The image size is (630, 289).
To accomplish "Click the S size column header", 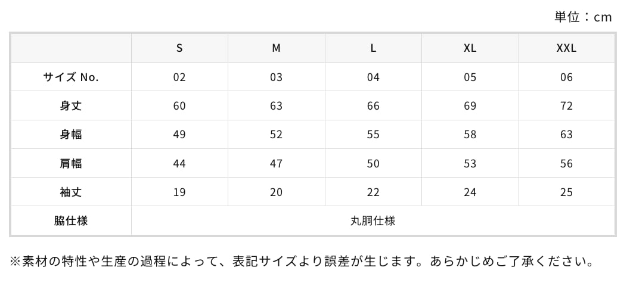I will pos(179,48).
